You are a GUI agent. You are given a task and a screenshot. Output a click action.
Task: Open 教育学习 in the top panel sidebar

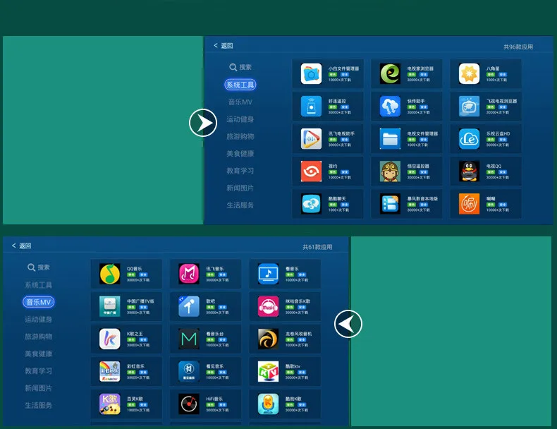click(240, 171)
